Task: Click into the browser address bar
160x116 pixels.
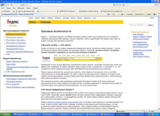Action: [62, 5]
